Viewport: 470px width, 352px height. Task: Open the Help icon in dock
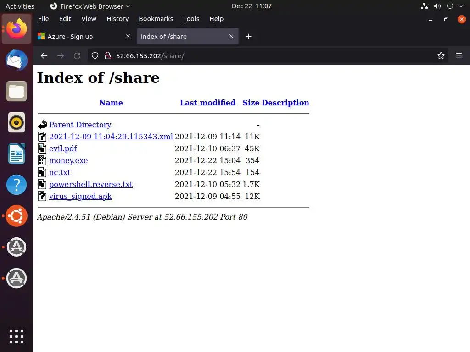pos(17,185)
